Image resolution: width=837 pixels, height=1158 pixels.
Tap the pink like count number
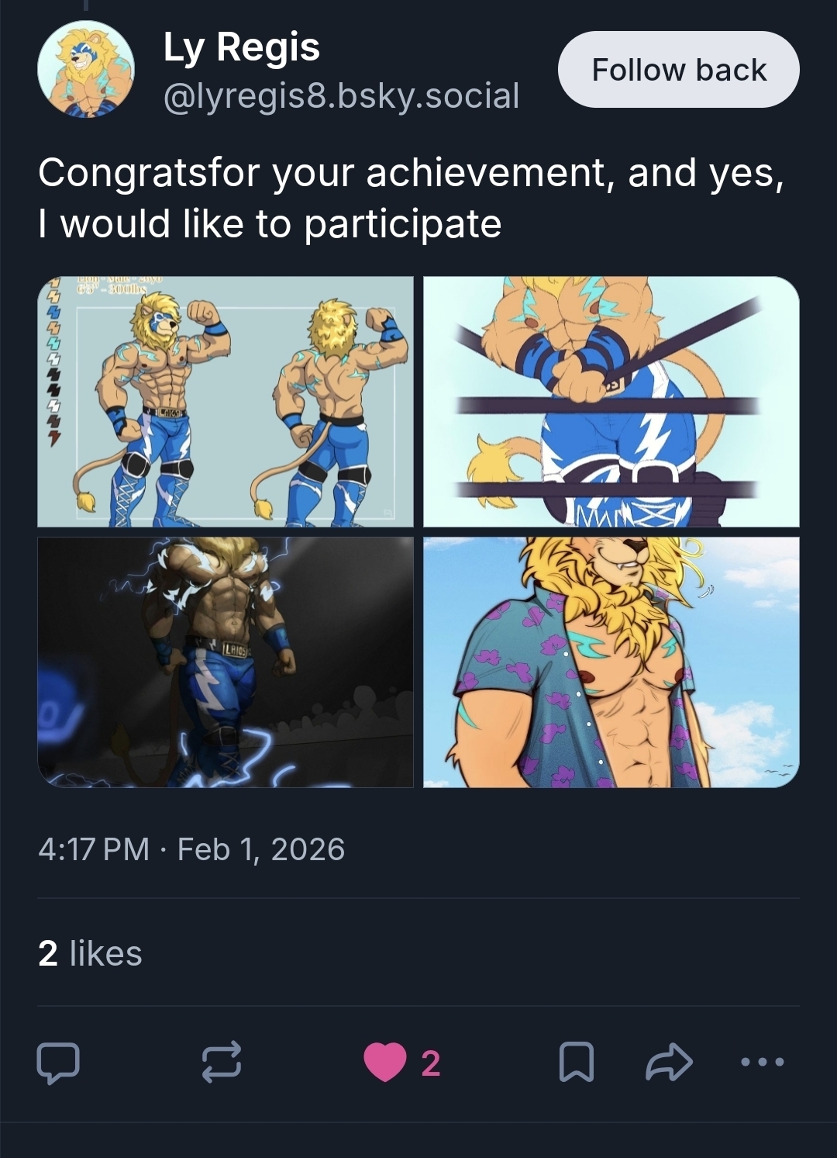coord(431,1063)
